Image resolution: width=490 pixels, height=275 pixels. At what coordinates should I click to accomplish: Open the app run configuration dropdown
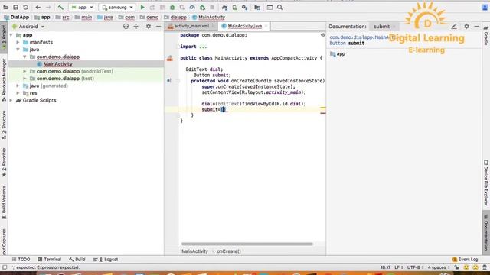click(x=82, y=7)
